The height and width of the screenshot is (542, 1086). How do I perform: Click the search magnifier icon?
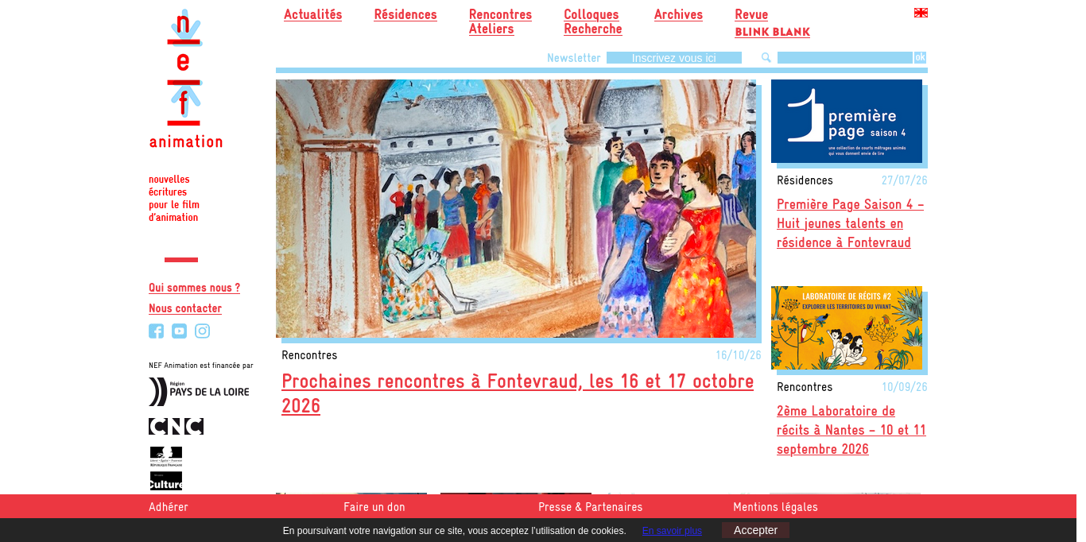[766, 57]
